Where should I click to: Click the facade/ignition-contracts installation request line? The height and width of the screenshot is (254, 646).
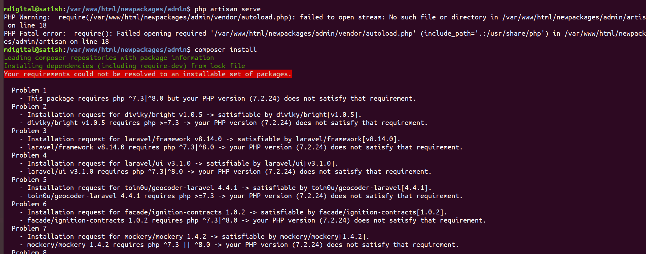[x=233, y=212]
